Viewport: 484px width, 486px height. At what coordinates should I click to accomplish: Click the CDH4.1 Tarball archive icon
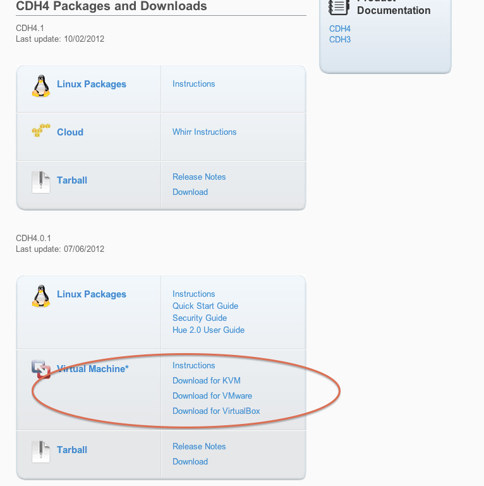[41, 182]
